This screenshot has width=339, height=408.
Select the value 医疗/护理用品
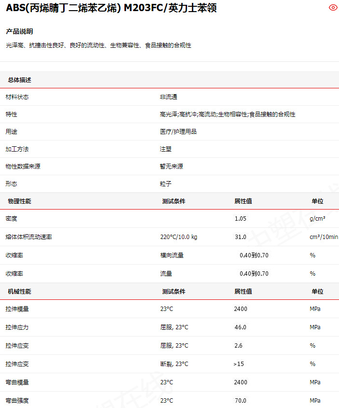click(178, 132)
